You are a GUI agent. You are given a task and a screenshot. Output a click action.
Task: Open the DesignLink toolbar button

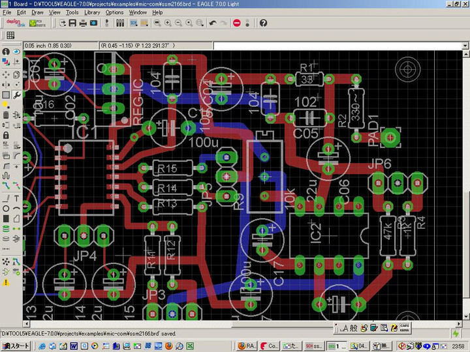coord(14,23)
